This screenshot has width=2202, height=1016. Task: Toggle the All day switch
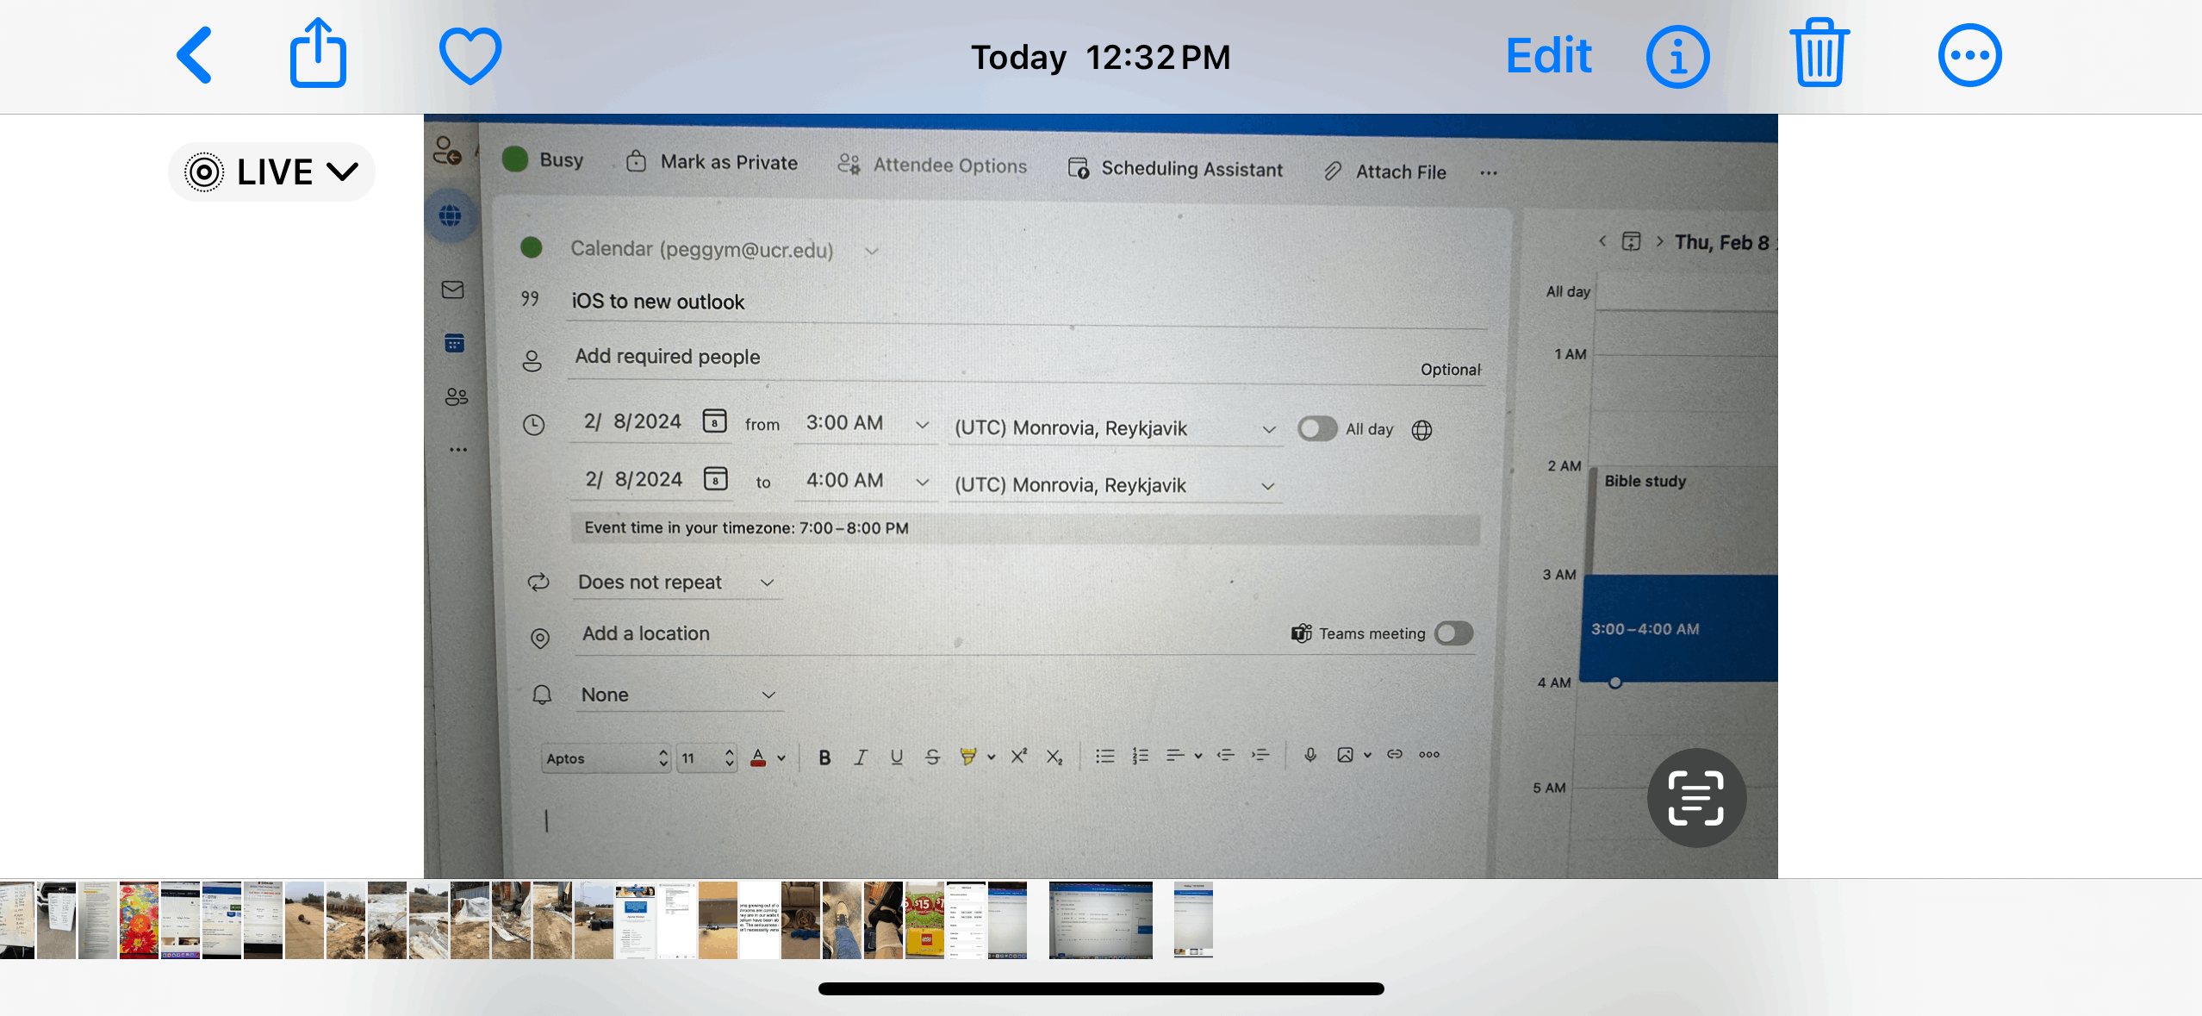pos(1317,428)
